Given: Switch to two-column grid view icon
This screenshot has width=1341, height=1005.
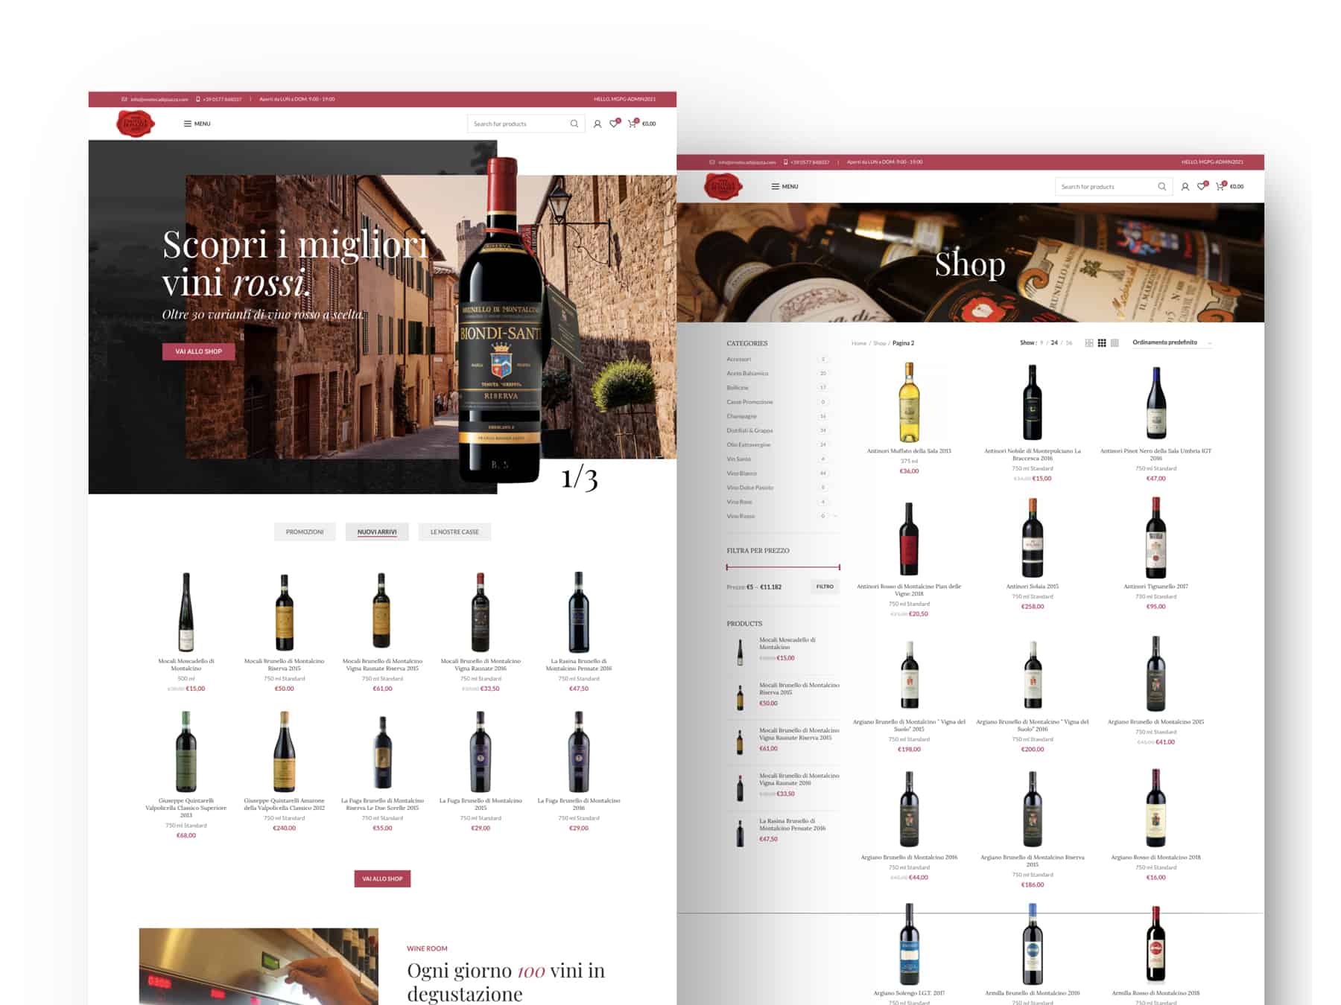Looking at the screenshot, I should click(x=1089, y=343).
